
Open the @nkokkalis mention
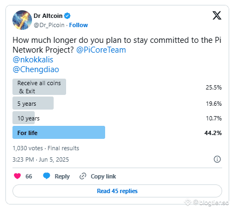pyautogui.click(x=33, y=60)
